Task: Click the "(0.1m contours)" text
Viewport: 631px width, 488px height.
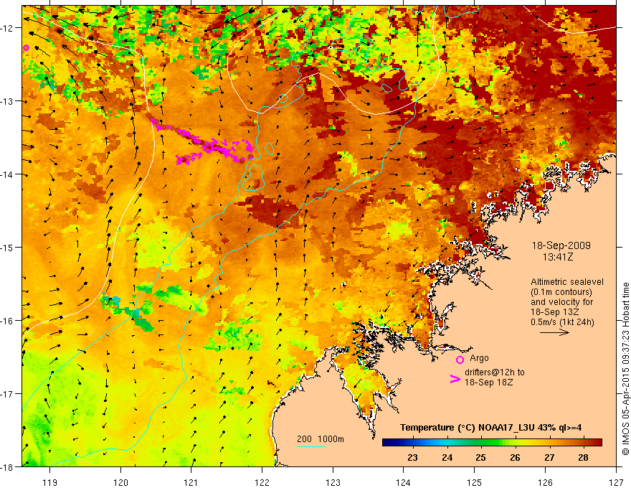Action: (x=561, y=292)
